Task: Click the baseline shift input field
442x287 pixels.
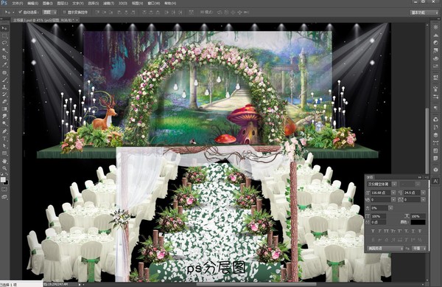Action: (378, 222)
